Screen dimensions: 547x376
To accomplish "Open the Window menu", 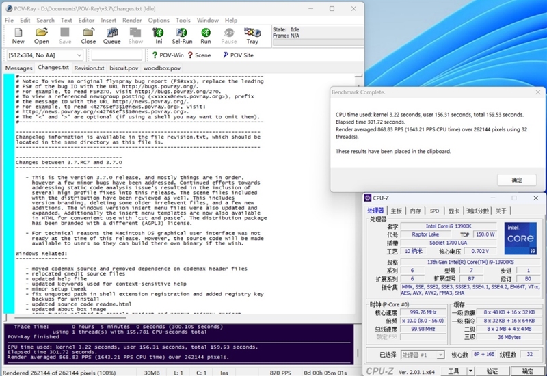I will click(x=208, y=21).
